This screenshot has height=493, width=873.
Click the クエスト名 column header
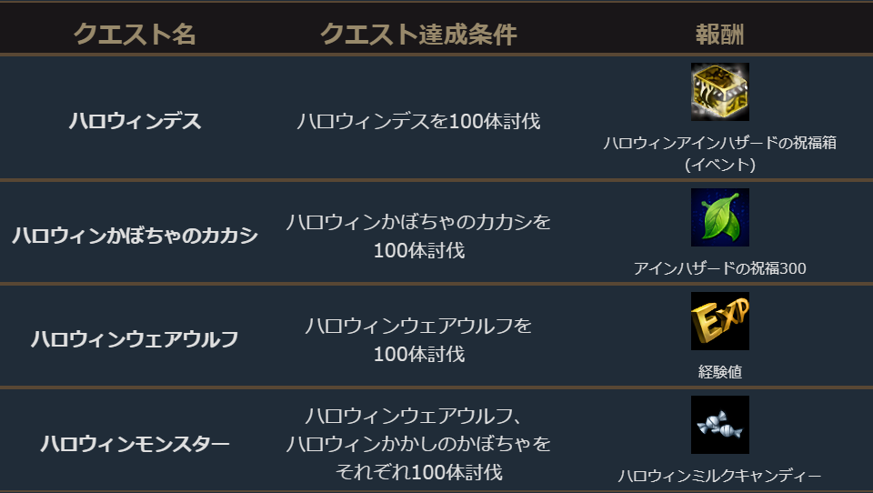click(135, 35)
